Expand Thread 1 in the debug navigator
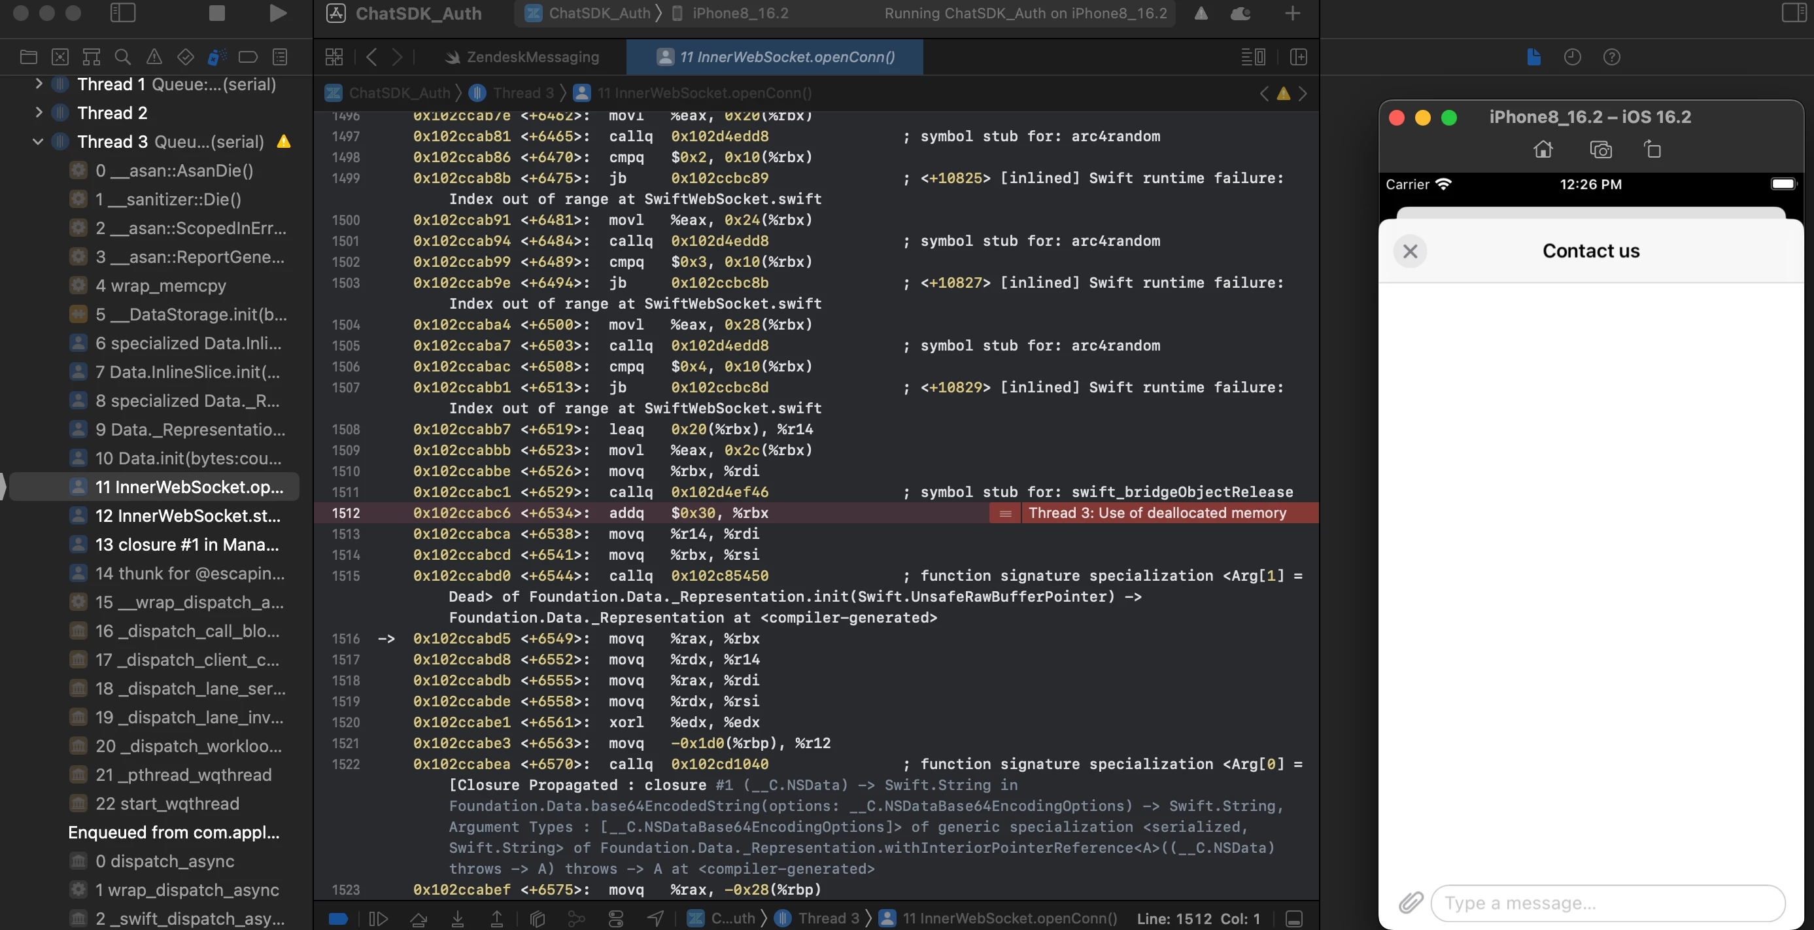 pos(39,84)
